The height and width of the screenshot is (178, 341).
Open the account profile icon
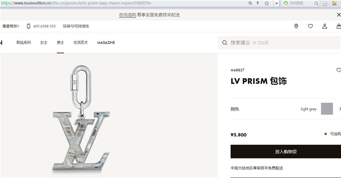click(324, 26)
